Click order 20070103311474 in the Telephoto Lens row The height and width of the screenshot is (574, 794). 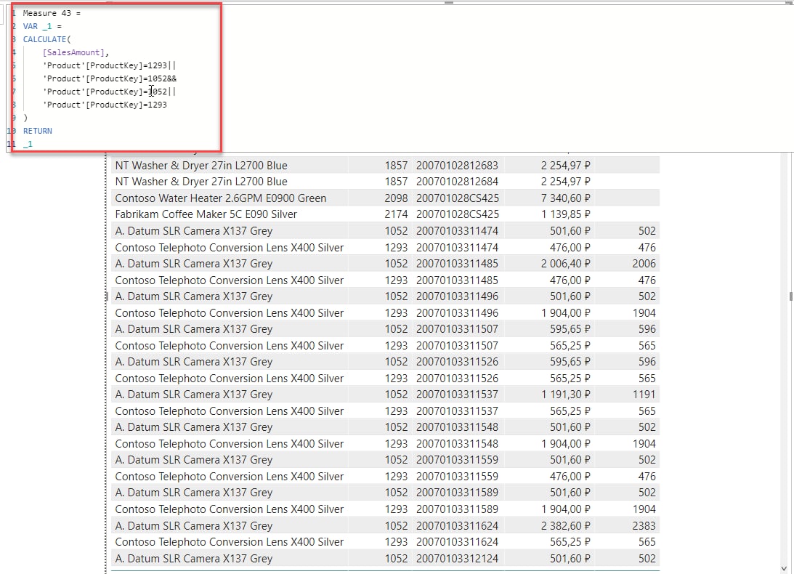point(457,248)
